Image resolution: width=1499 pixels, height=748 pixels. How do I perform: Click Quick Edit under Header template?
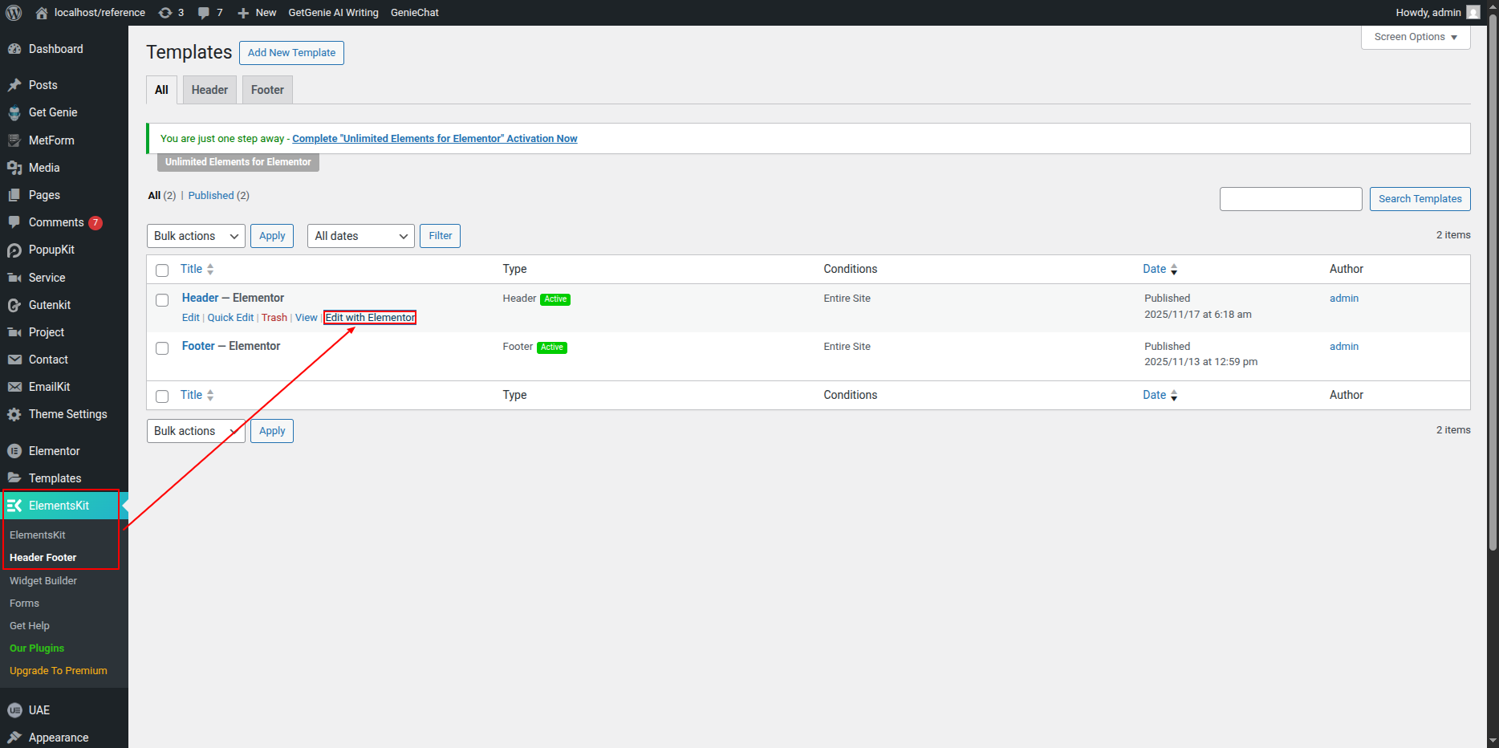[230, 318]
